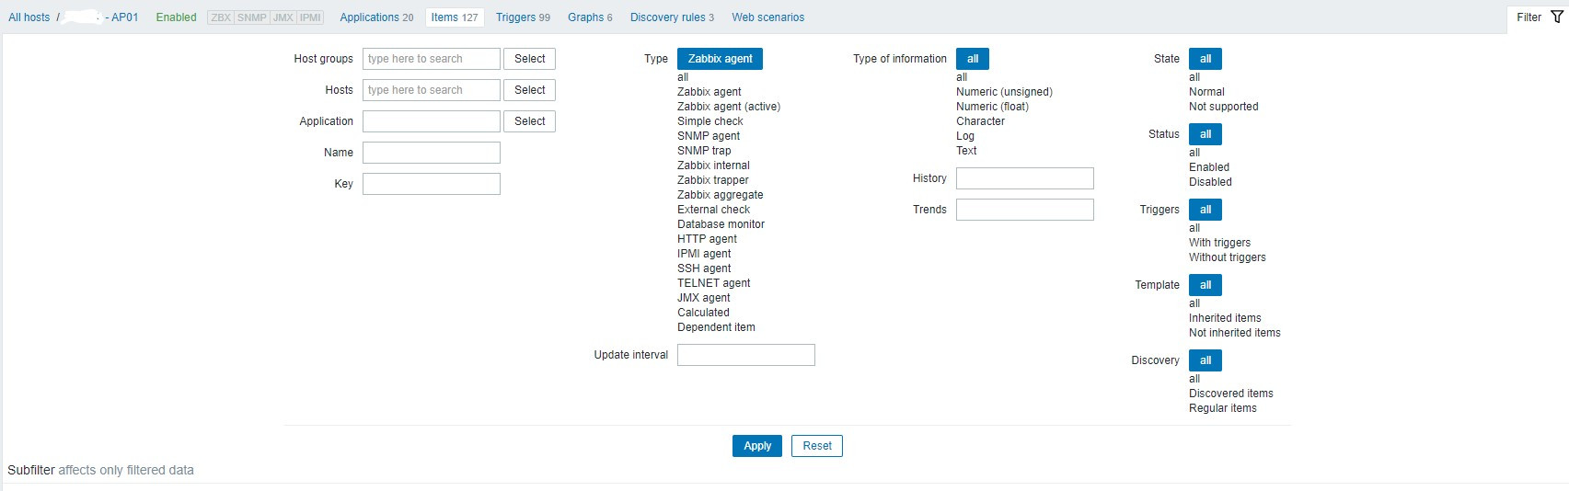Click the highlighted Zabbix agent type button
This screenshot has width=1569, height=491.
coord(720,59)
